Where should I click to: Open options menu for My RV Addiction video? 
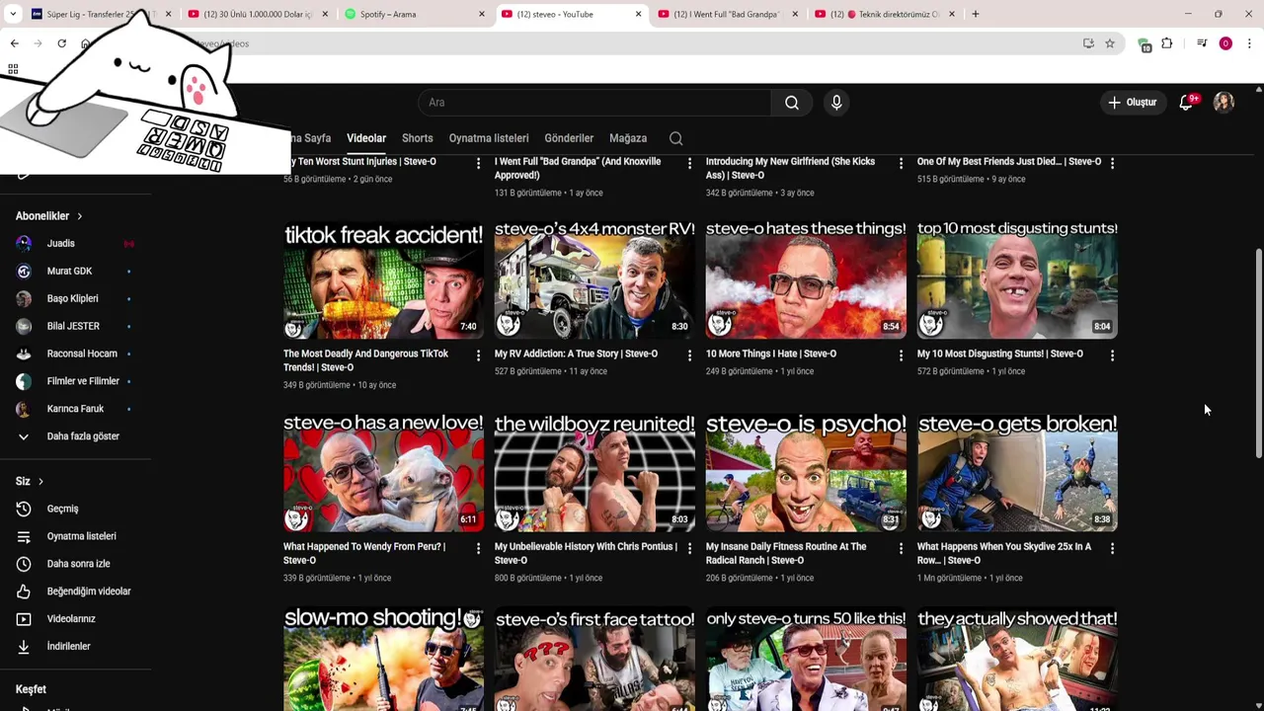click(x=689, y=355)
